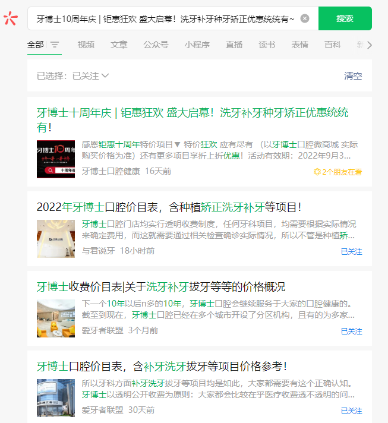Open the filter icon next to 全部
This screenshot has width=388, height=423.
tap(55, 45)
